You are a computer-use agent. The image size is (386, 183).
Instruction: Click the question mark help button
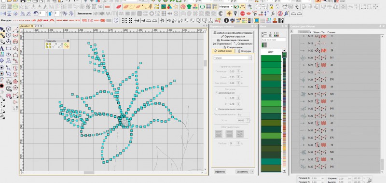pos(252,172)
